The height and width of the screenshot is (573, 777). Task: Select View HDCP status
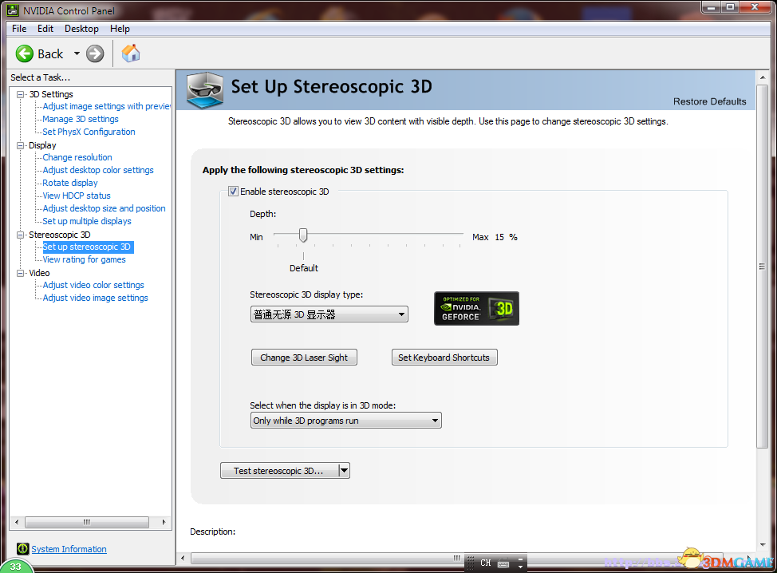coord(77,196)
